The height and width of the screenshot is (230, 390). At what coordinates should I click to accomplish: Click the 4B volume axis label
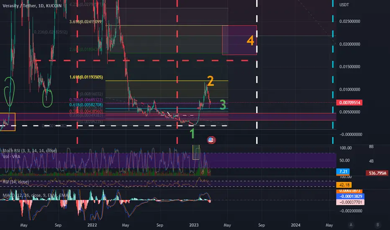[371, 161]
